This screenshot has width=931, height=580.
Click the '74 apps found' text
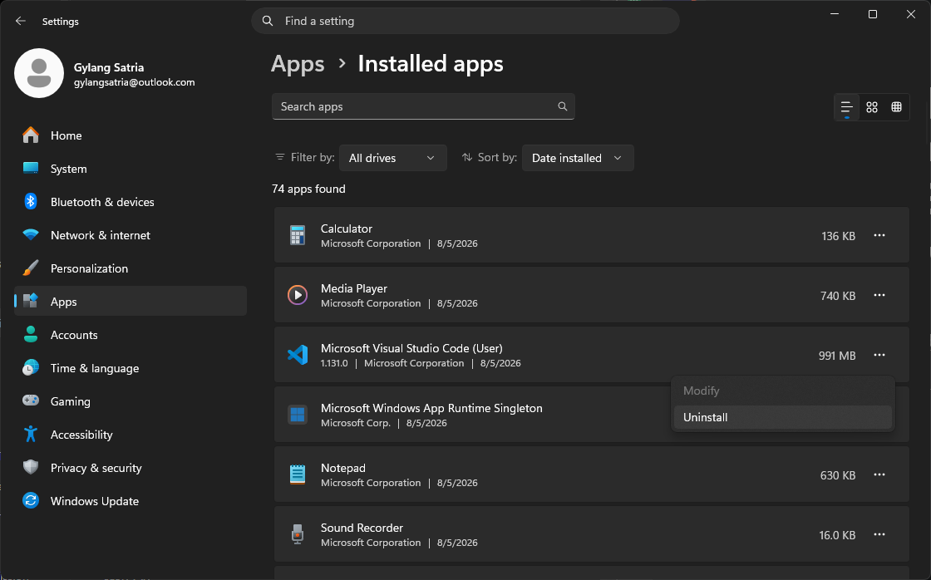point(308,189)
